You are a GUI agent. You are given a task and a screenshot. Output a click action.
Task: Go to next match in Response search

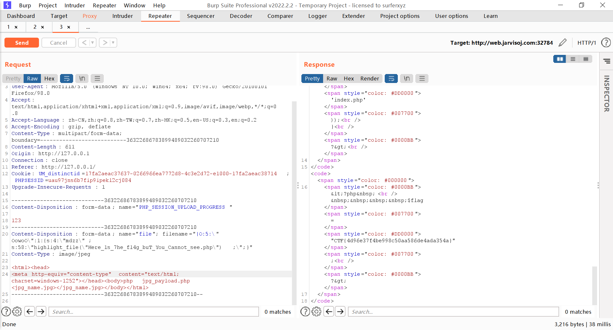340,311
